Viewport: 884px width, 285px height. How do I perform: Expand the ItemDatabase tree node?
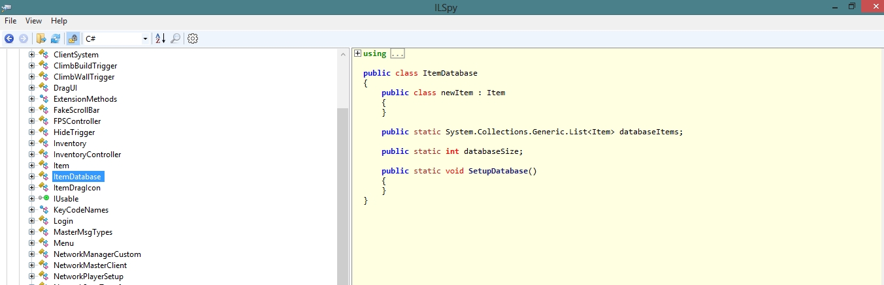pos(31,177)
